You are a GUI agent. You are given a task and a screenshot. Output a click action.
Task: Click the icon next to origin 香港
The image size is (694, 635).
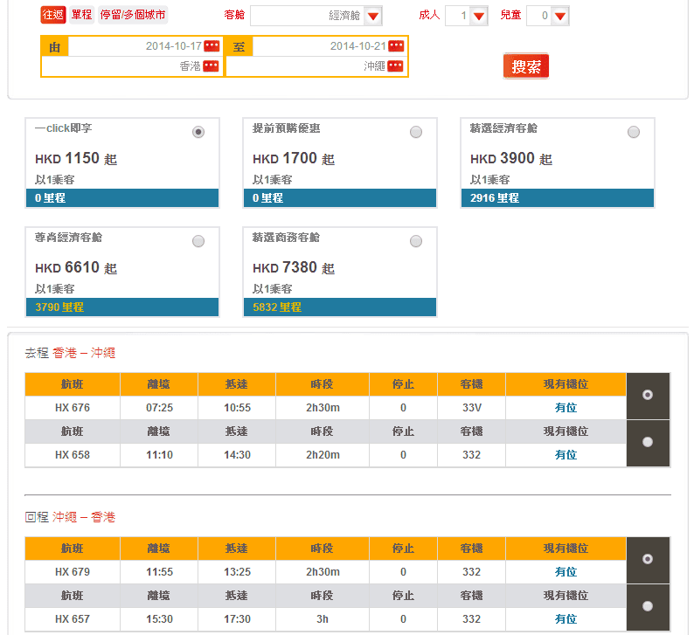tap(211, 66)
